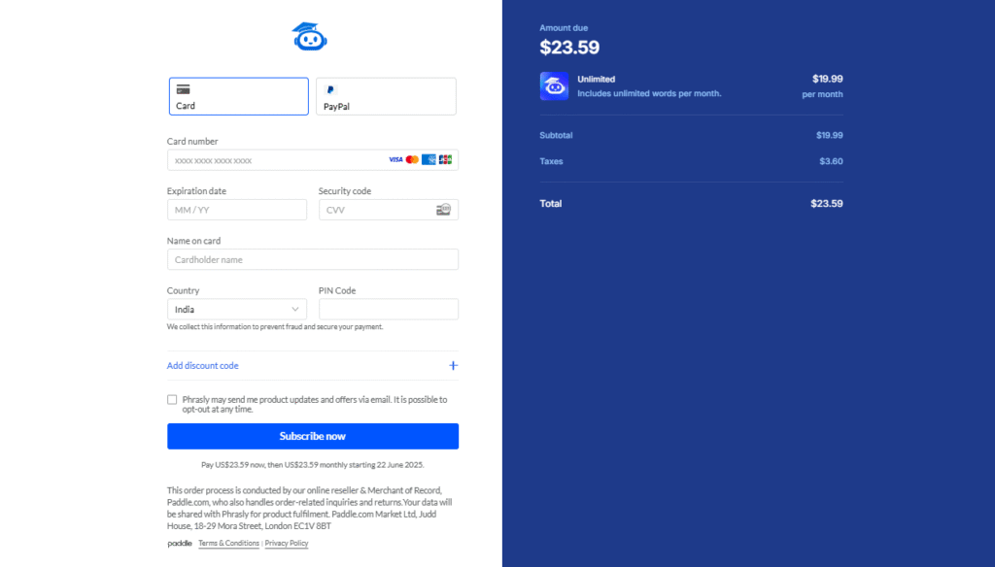
Task: Click 'Includes unlimited words per month.' text
Action: 649,93
